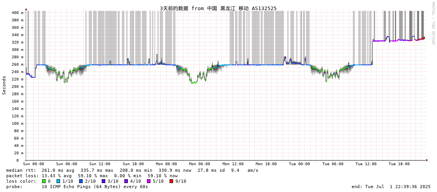Click the 'Seconds' y-axis label
Image resolution: width=437 pixels, height=192 pixels.
tap(4, 85)
